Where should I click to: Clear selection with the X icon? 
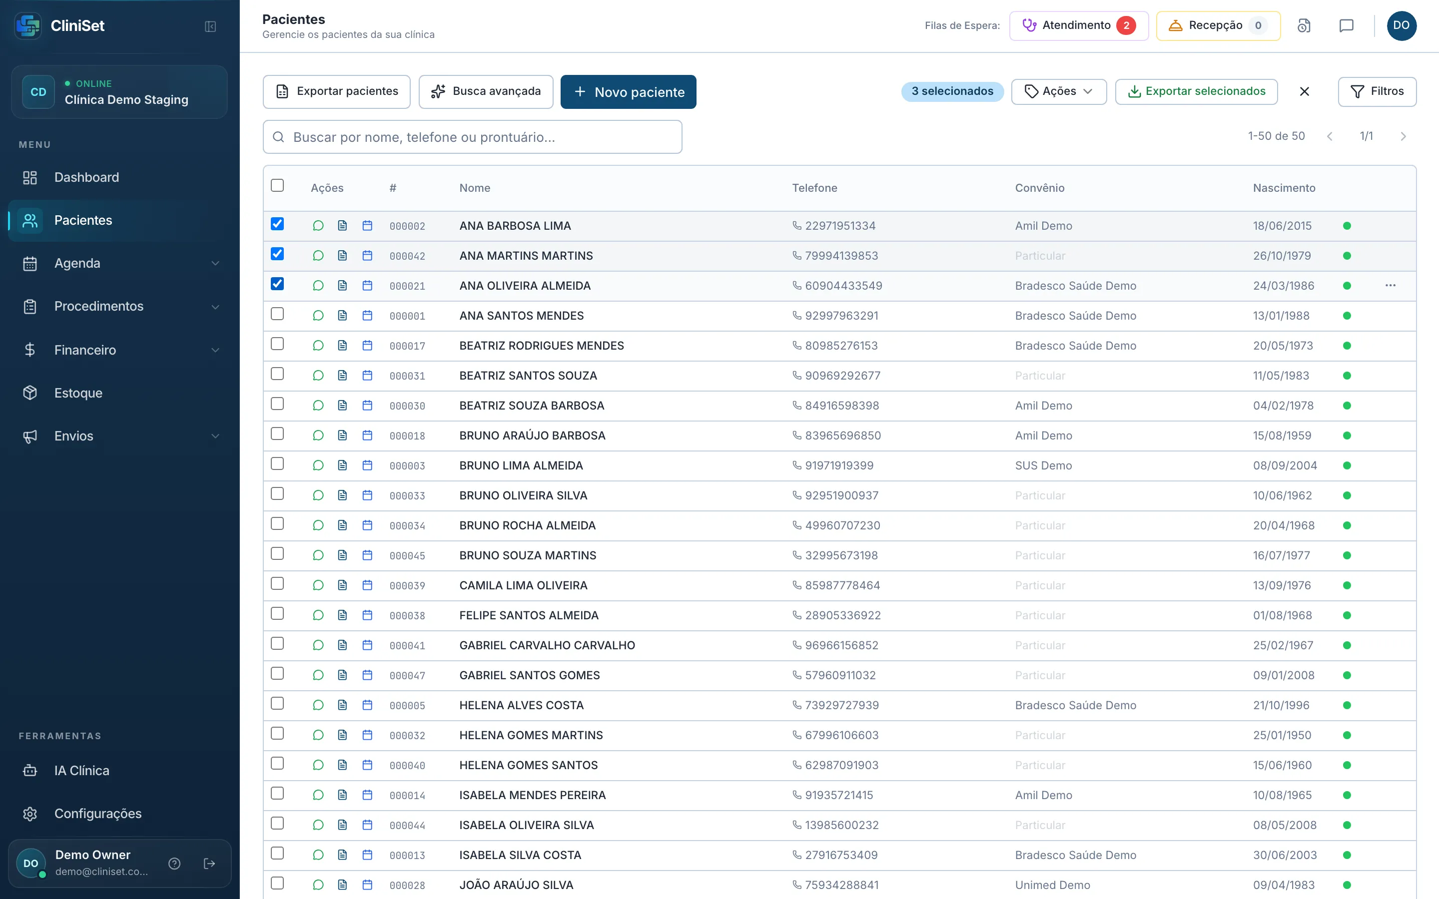coord(1304,91)
